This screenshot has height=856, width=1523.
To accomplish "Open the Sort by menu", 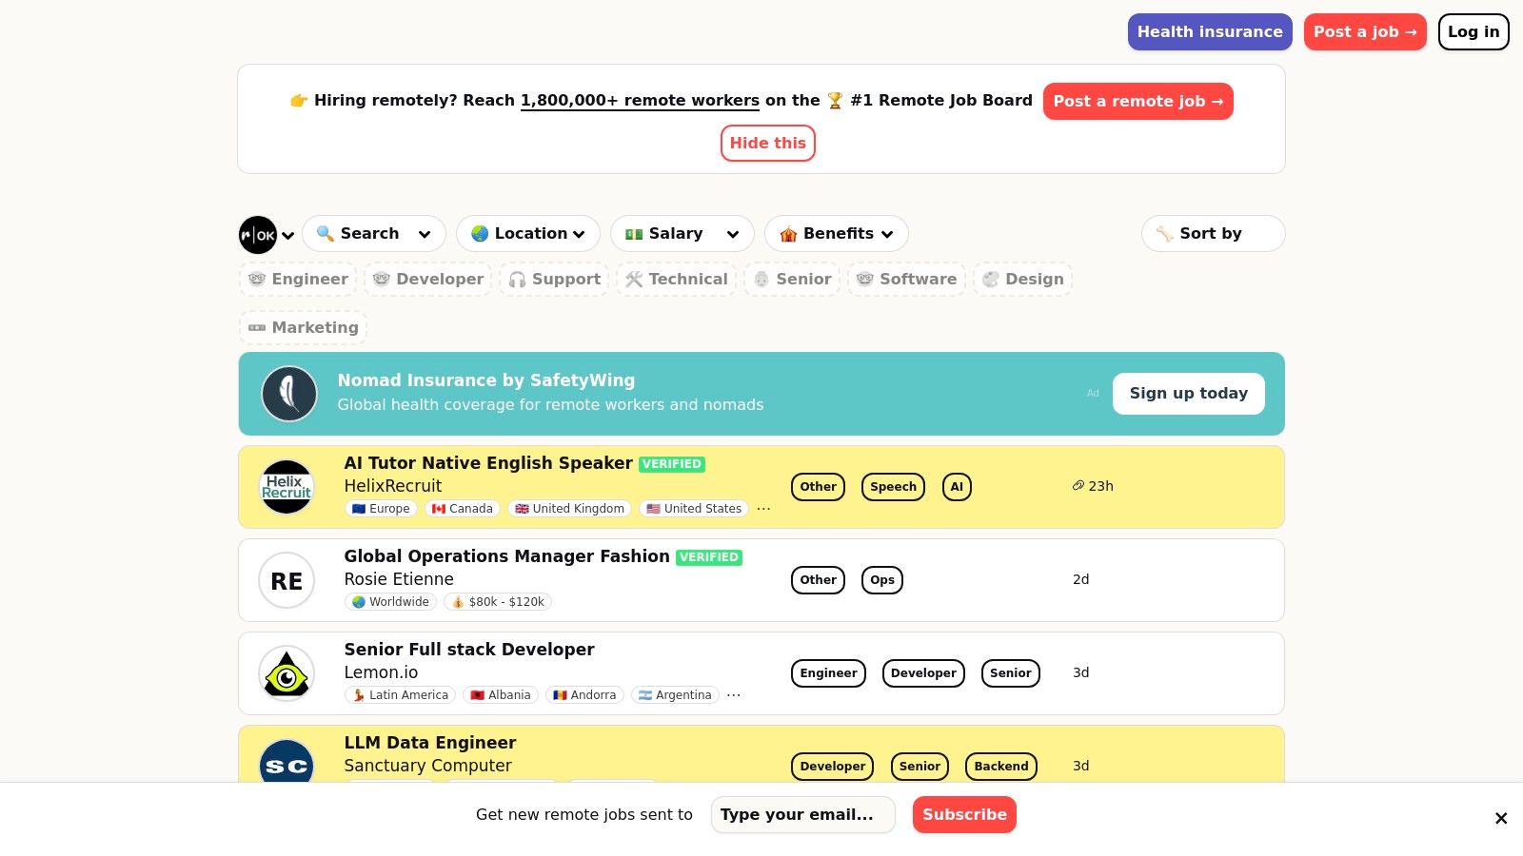I will click(x=1213, y=234).
